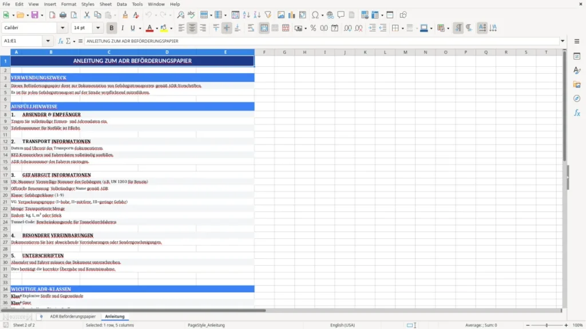
Task: Click the zoom in plus button
Action: tap(566, 325)
